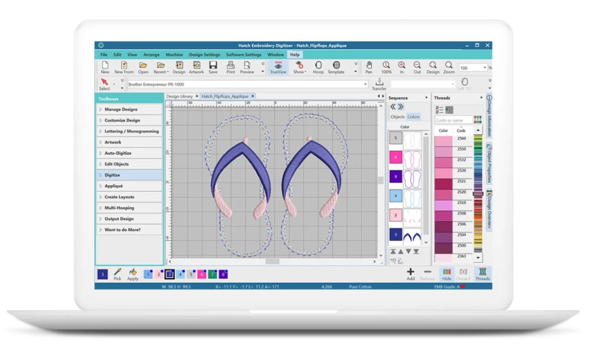Toggle the Hoop display

318,67
